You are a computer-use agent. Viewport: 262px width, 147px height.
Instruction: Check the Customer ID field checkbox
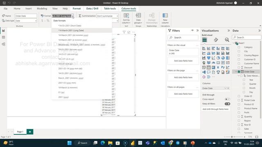tap(239, 59)
